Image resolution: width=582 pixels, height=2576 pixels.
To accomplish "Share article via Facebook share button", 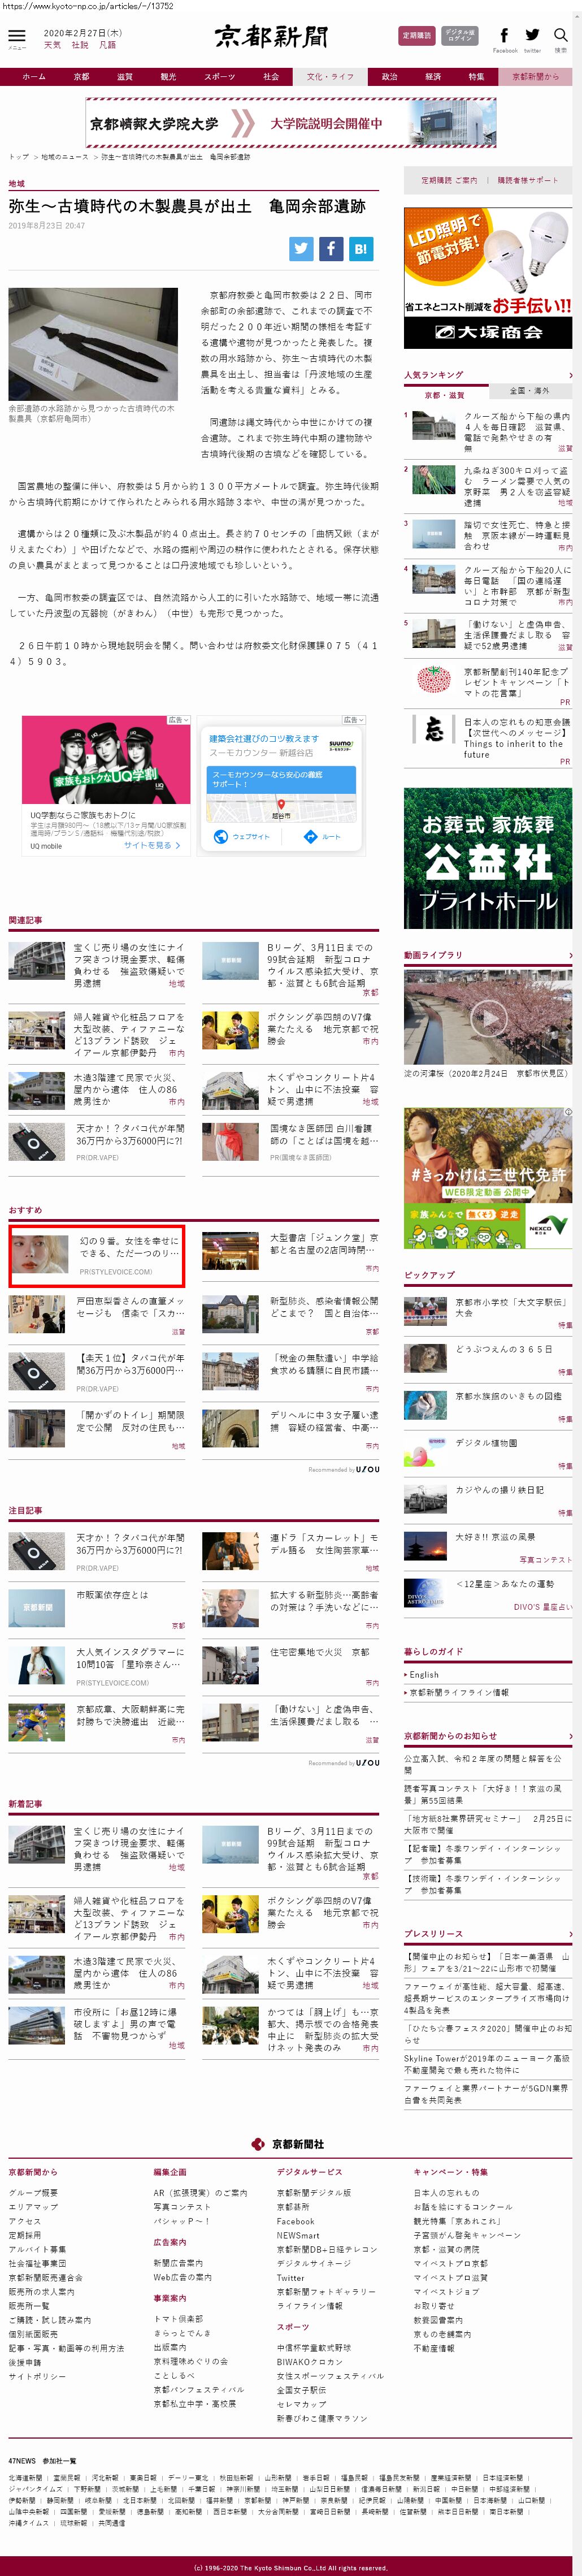I will 331,249.
